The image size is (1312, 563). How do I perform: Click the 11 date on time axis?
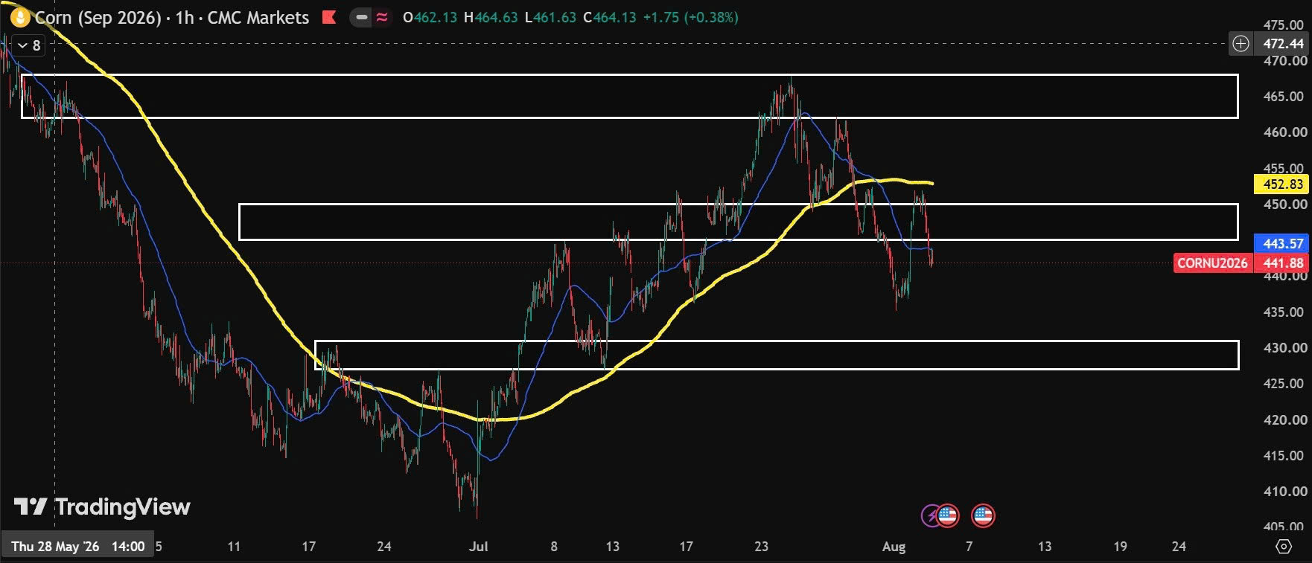234,547
